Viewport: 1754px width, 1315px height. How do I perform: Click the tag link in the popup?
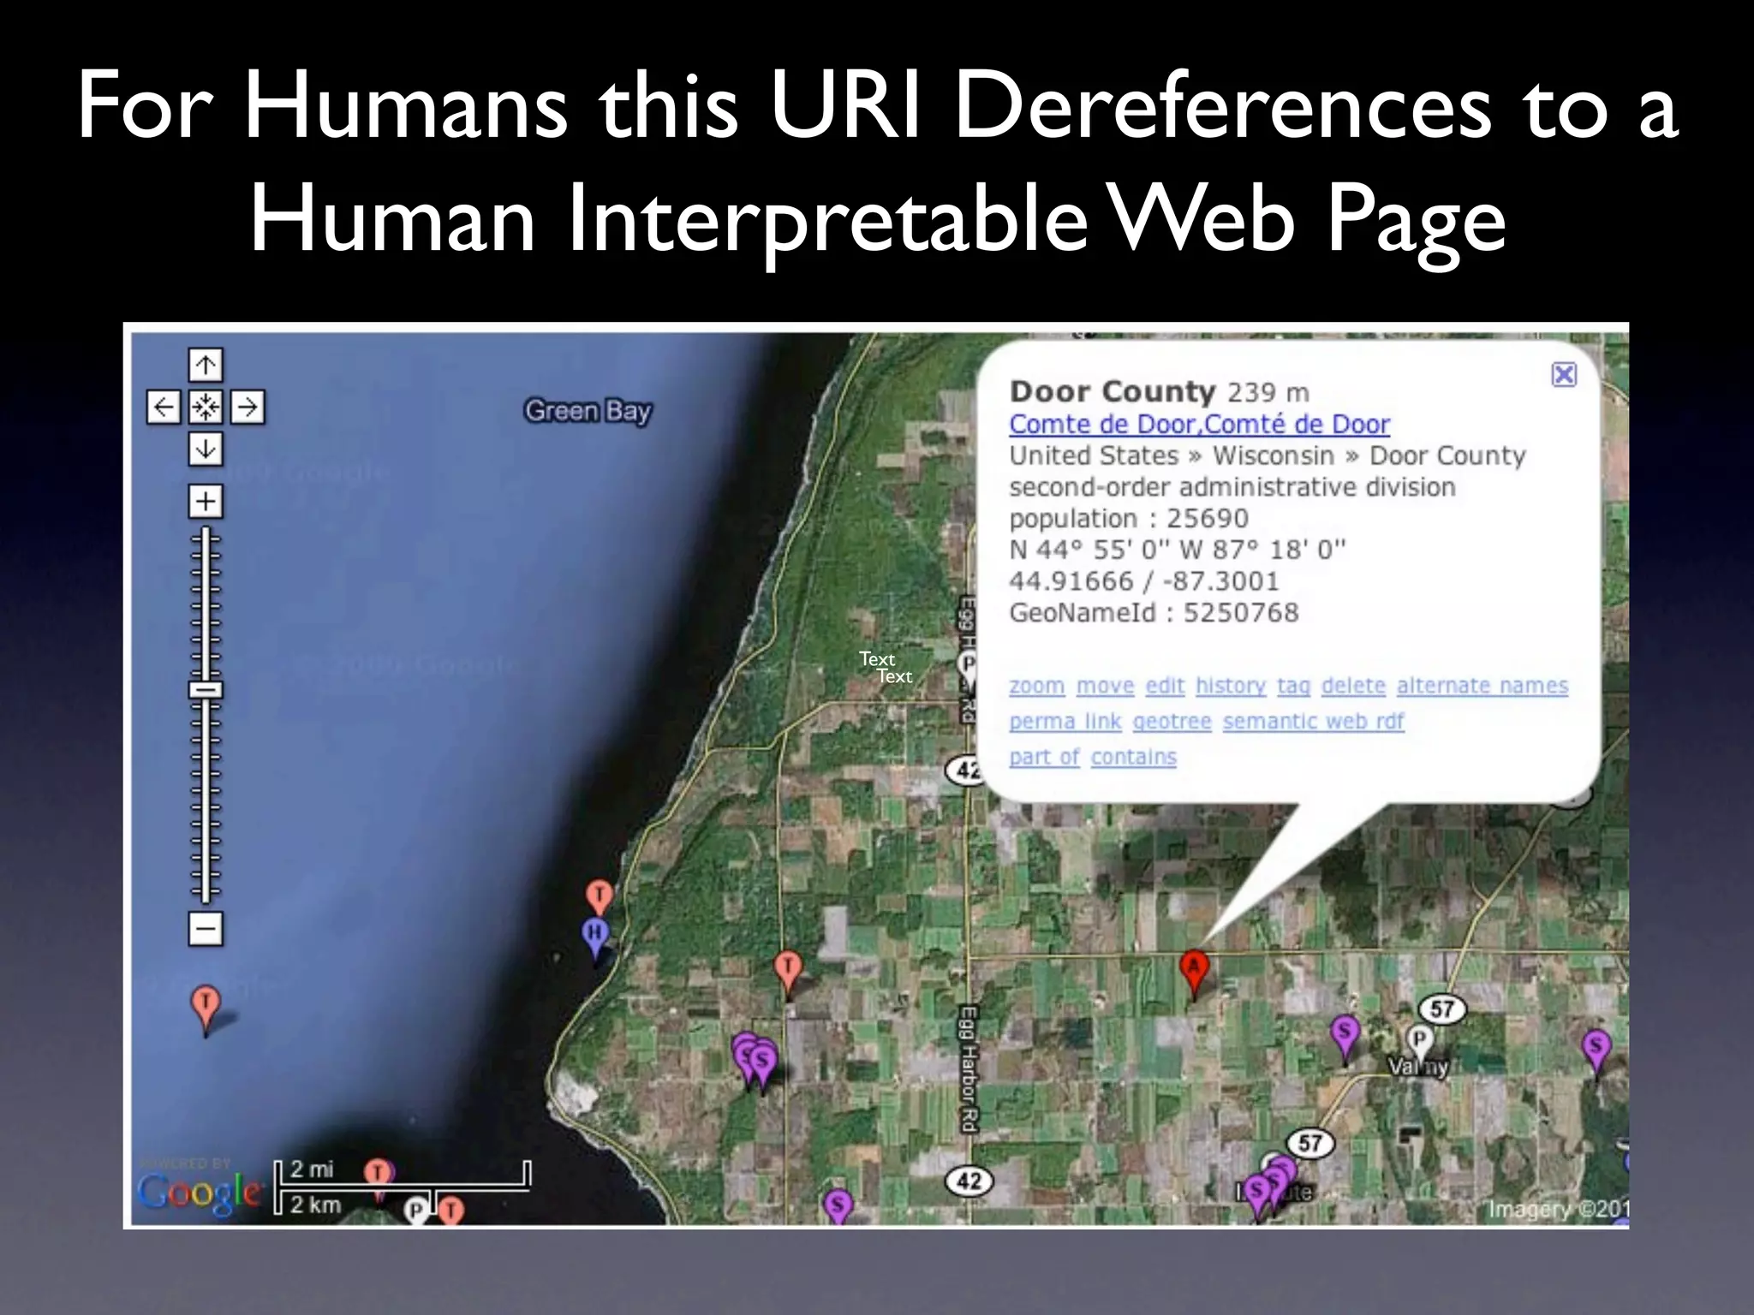[1293, 686]
